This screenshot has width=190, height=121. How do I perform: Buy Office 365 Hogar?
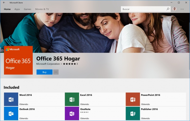coord(45,72)
